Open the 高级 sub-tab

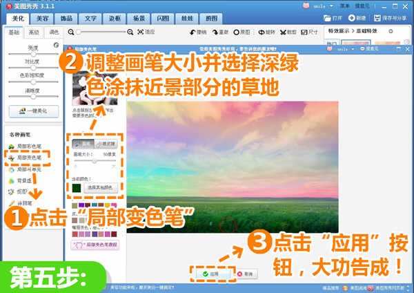[x=34, y=32]
